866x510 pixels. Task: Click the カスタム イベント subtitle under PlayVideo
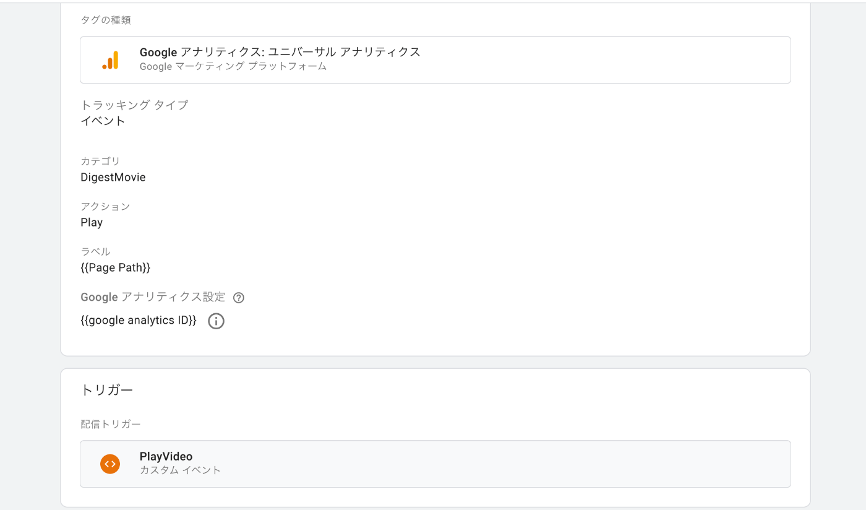point(180,470)
